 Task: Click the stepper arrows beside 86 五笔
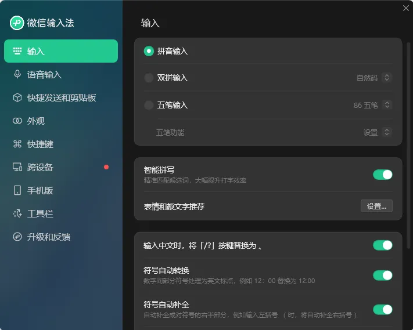pos(387,105)
